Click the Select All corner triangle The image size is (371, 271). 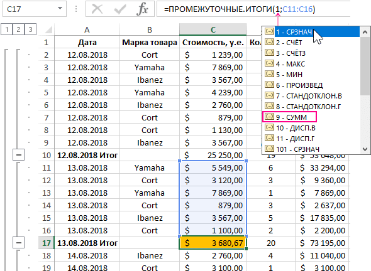pos(49,29)
